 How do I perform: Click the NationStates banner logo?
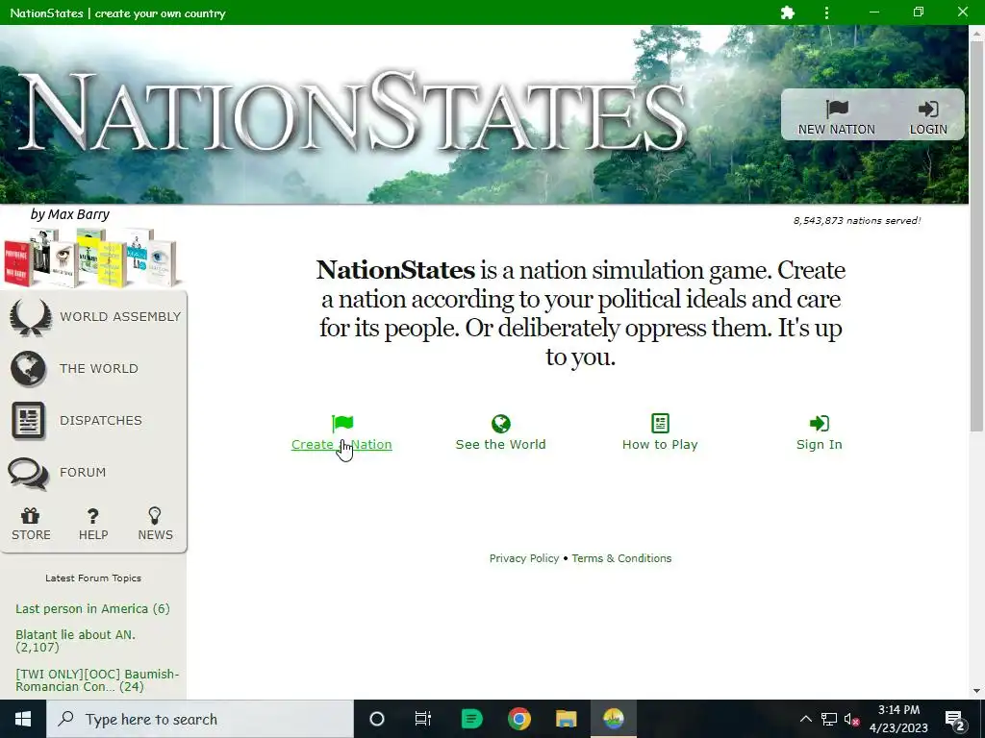click(x=352, y=113)
